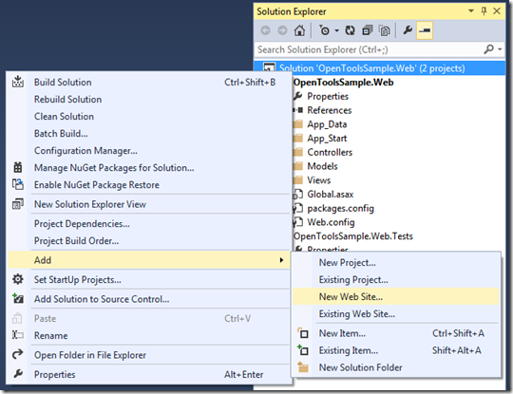Click the Set StartUp Projects gear icon
This screenshot has height=394, width=513.
point(18,279)
